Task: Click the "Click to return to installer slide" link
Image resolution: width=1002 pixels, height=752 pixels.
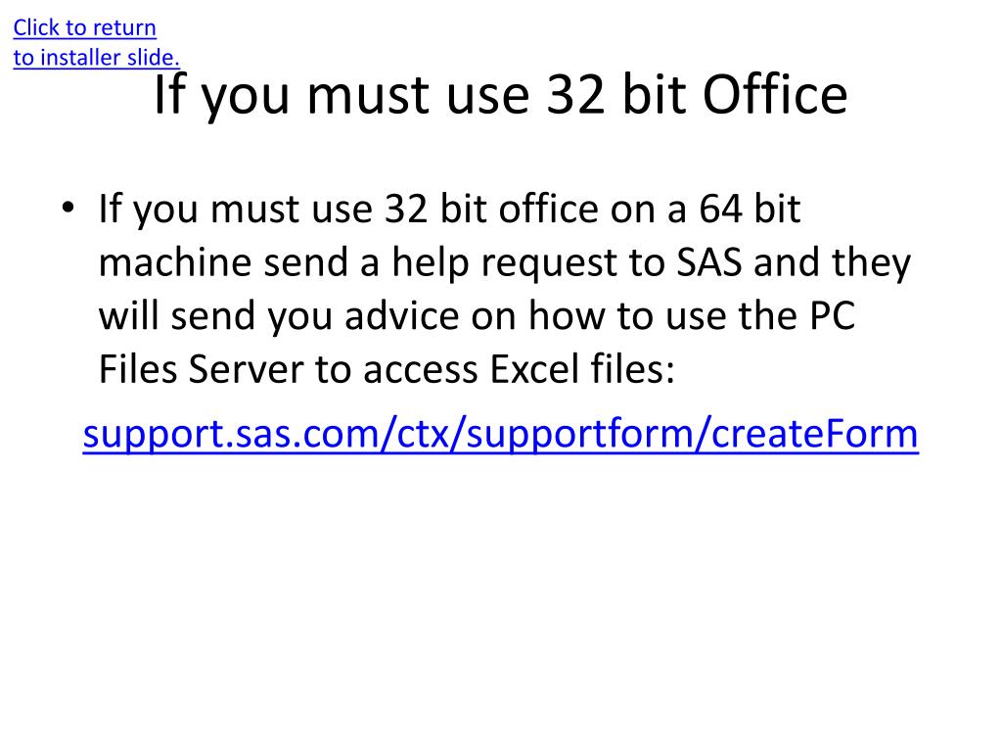Action: [x=96, y=42]
